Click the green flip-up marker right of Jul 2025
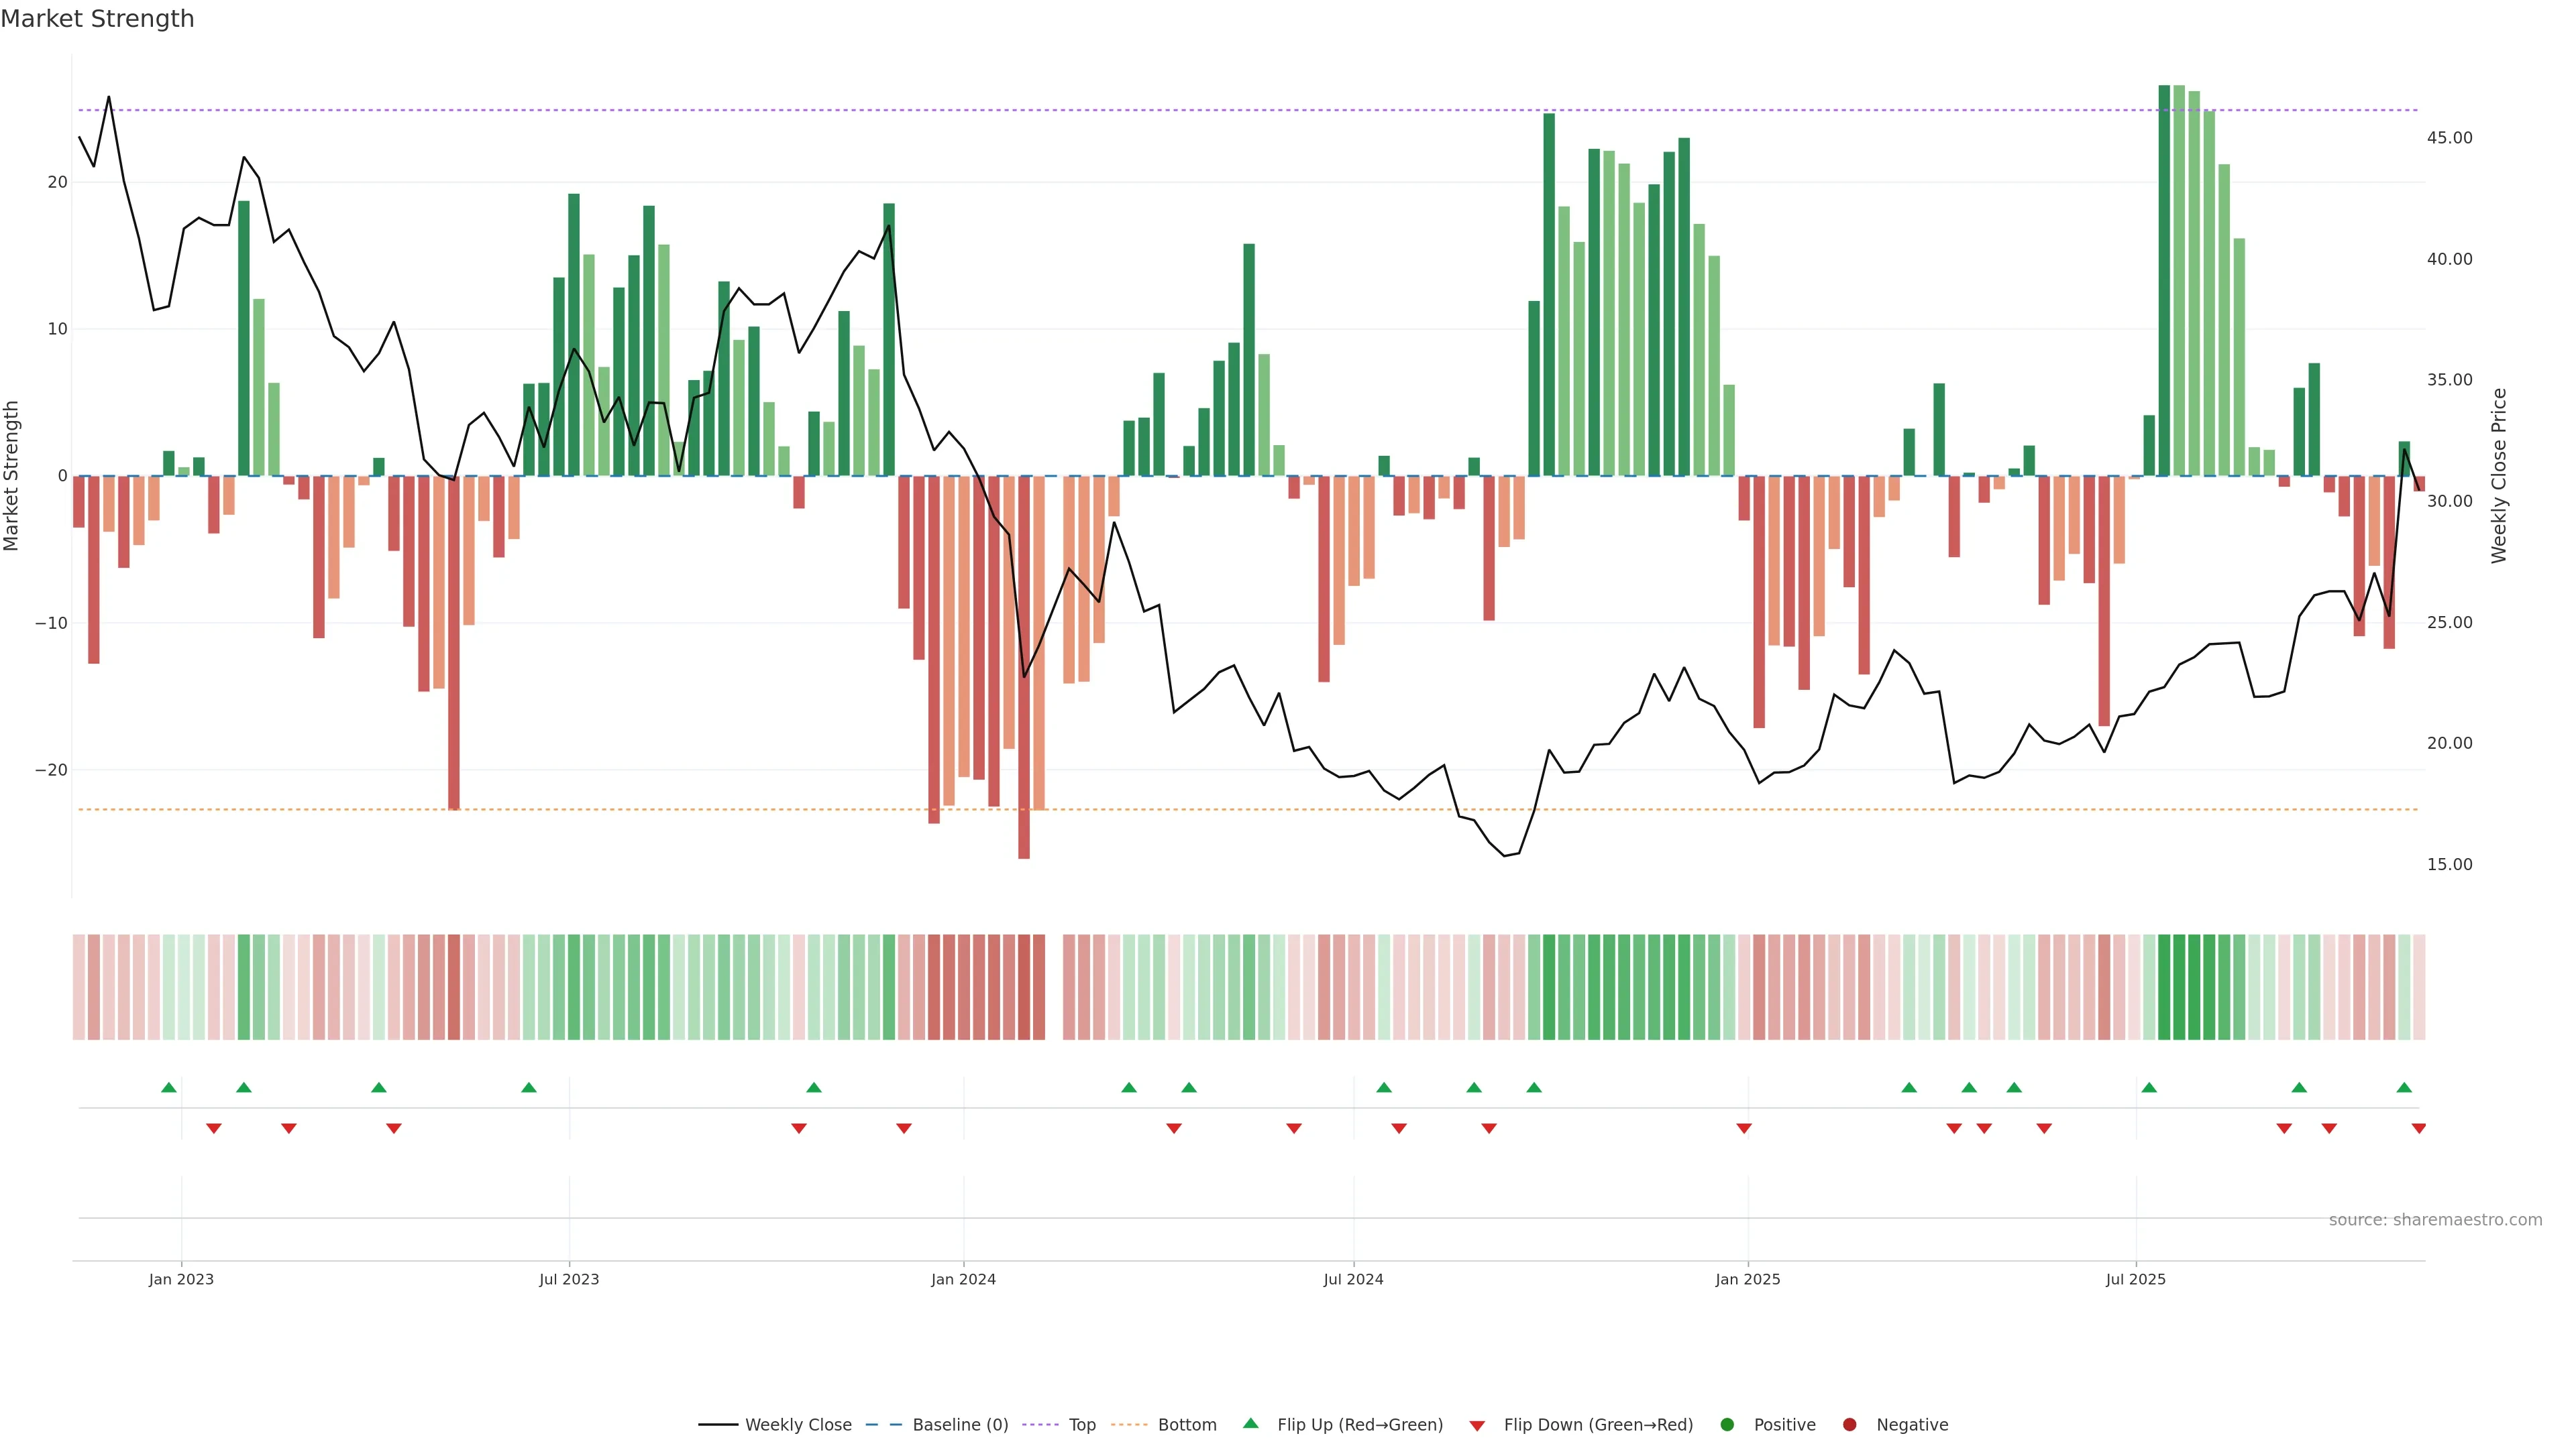This screenshot has width=2576, height=1448. pos(2149,1087)
